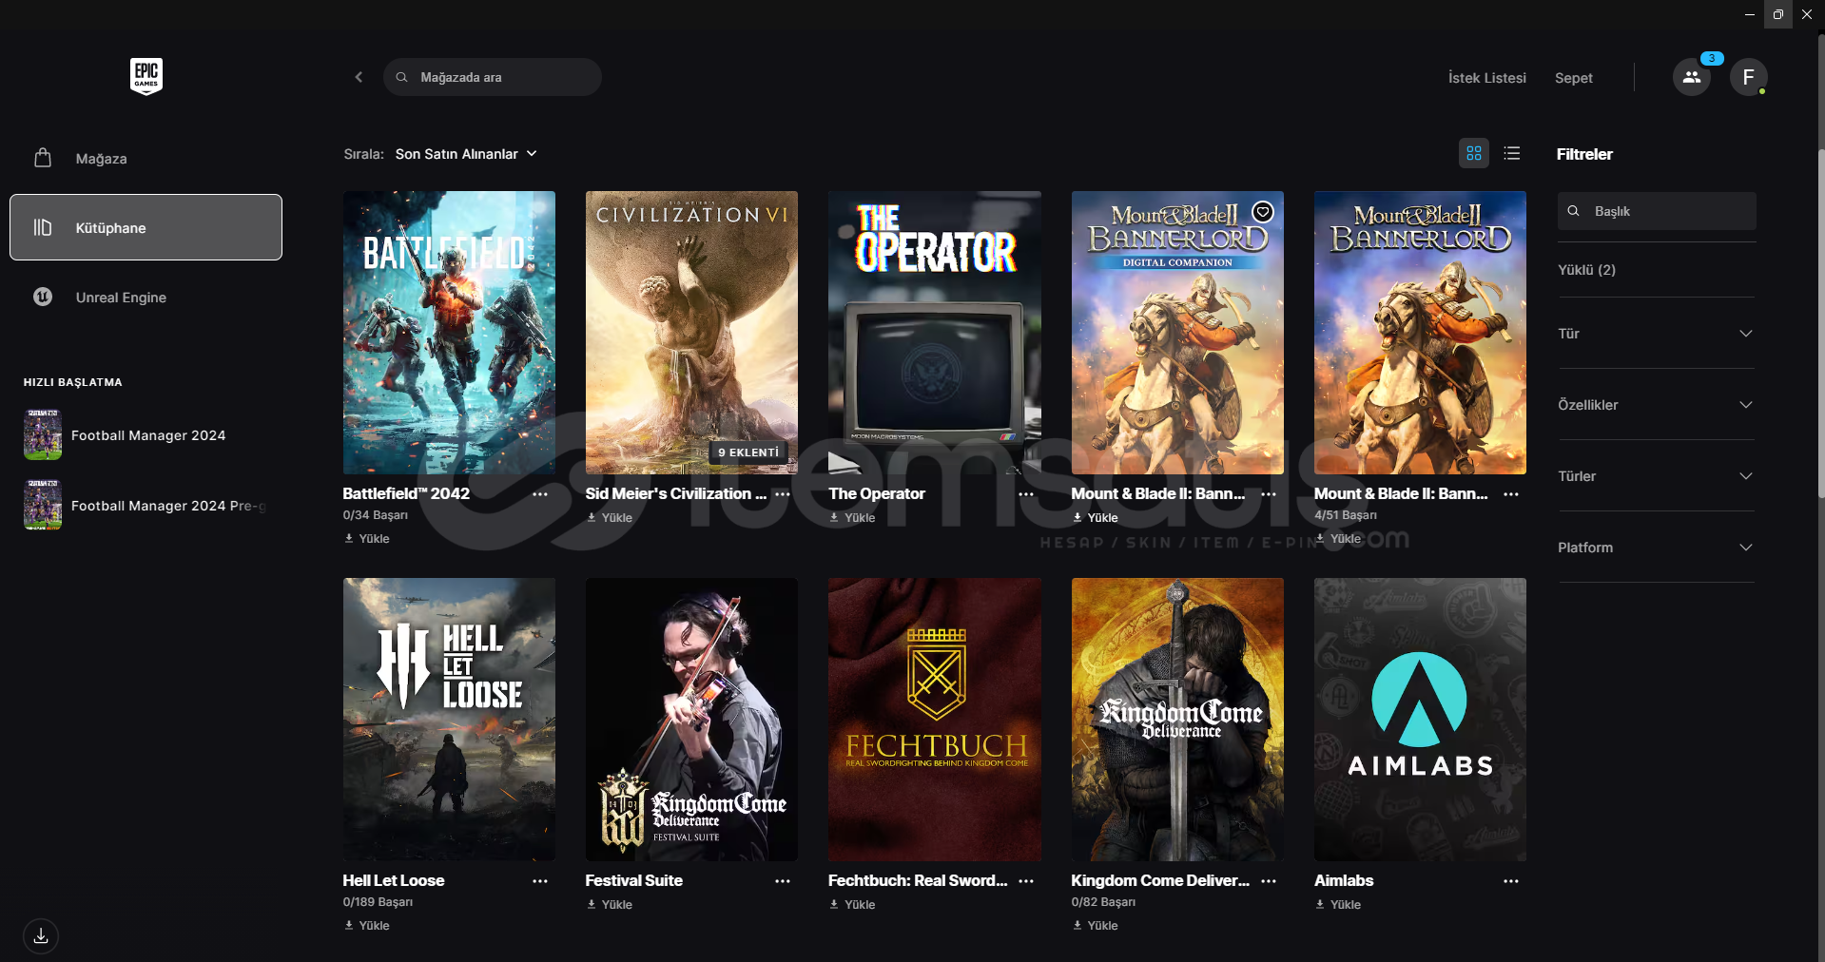
Task: Open the Sepet cart
Action: pyautogui.click(x=1573, y=78)
